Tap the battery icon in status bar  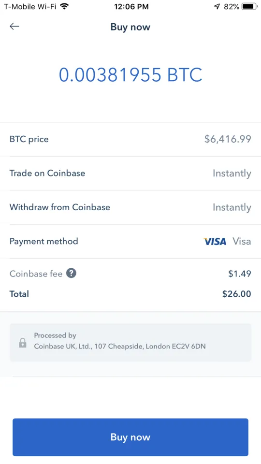(250, 6)
